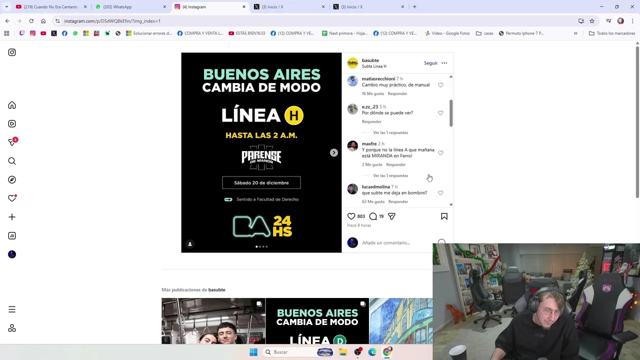This screenshot has width=640, height=360.
Task: Open the Twitch bookmark icon
Action: pyautogui.click(x=22, y=33)
